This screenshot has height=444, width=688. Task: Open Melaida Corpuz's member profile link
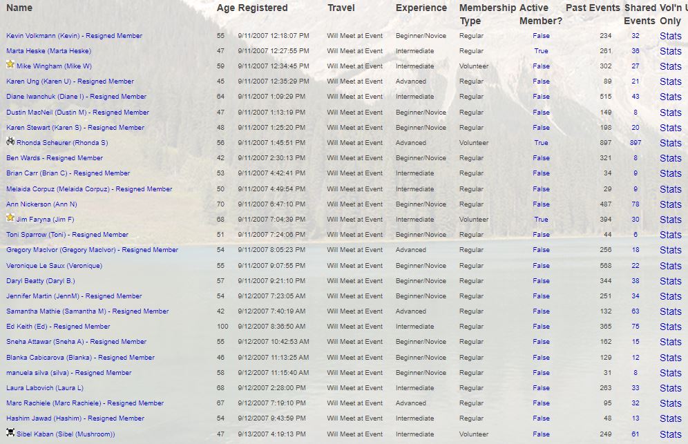89,189
